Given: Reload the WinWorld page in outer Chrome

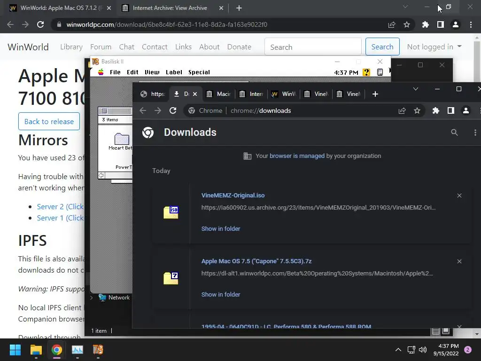Looking at the screenshot, I should tap(40, 24).
